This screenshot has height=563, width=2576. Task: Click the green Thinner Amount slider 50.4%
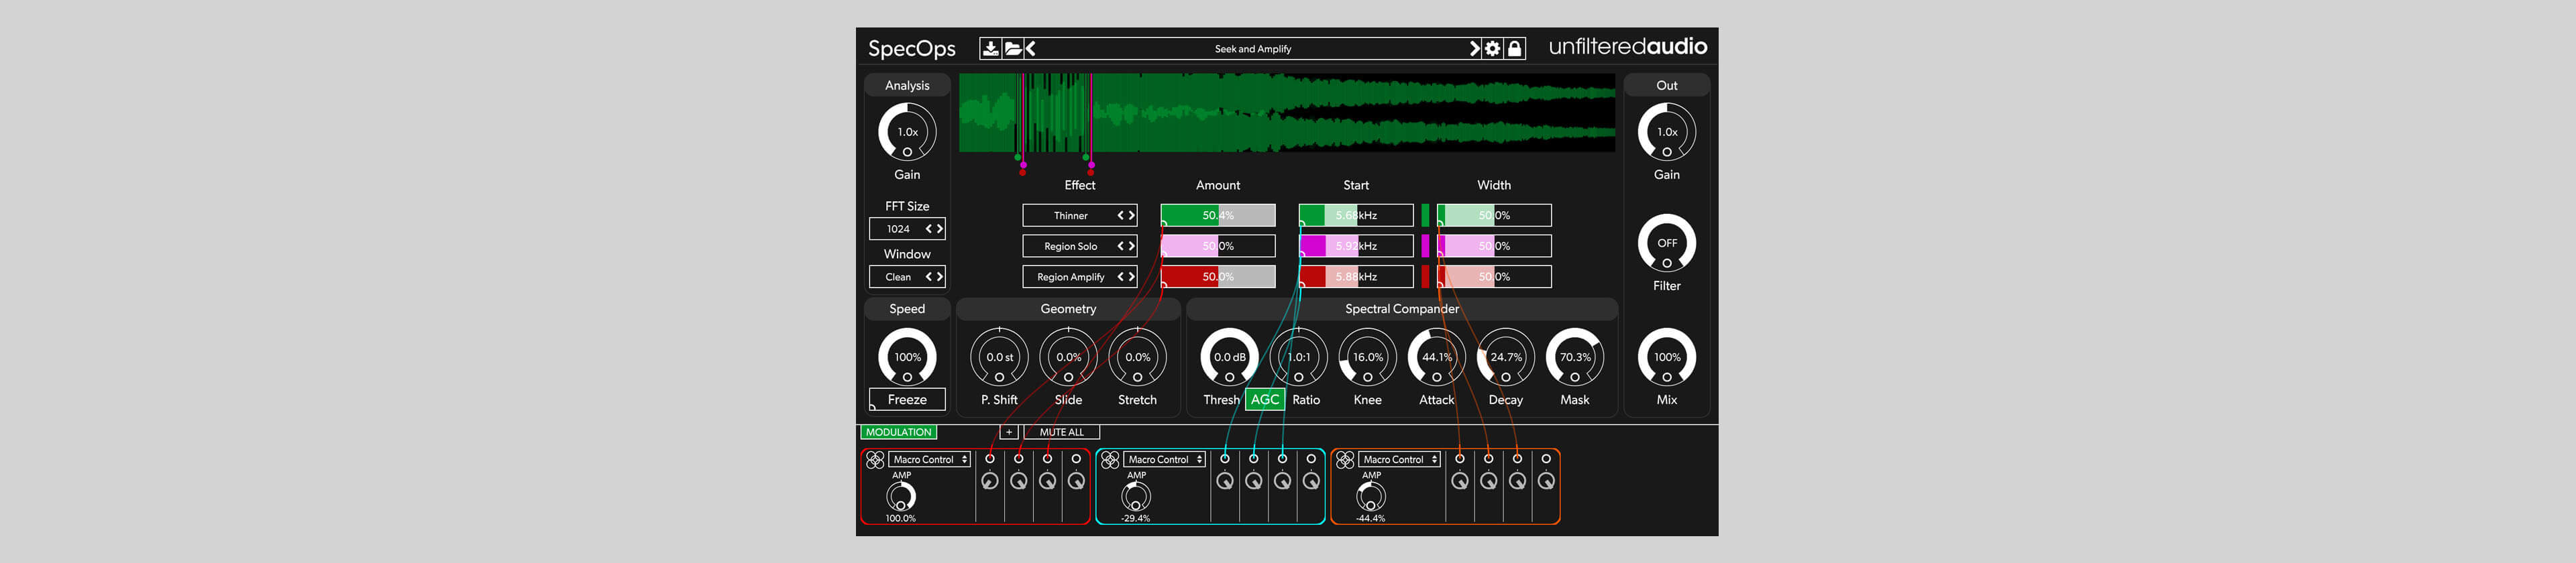[x=1217, y=216]
